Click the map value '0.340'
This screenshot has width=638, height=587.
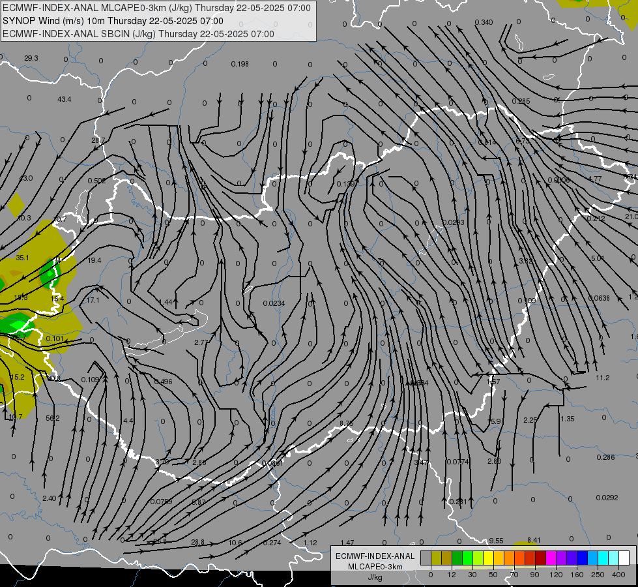484,22
